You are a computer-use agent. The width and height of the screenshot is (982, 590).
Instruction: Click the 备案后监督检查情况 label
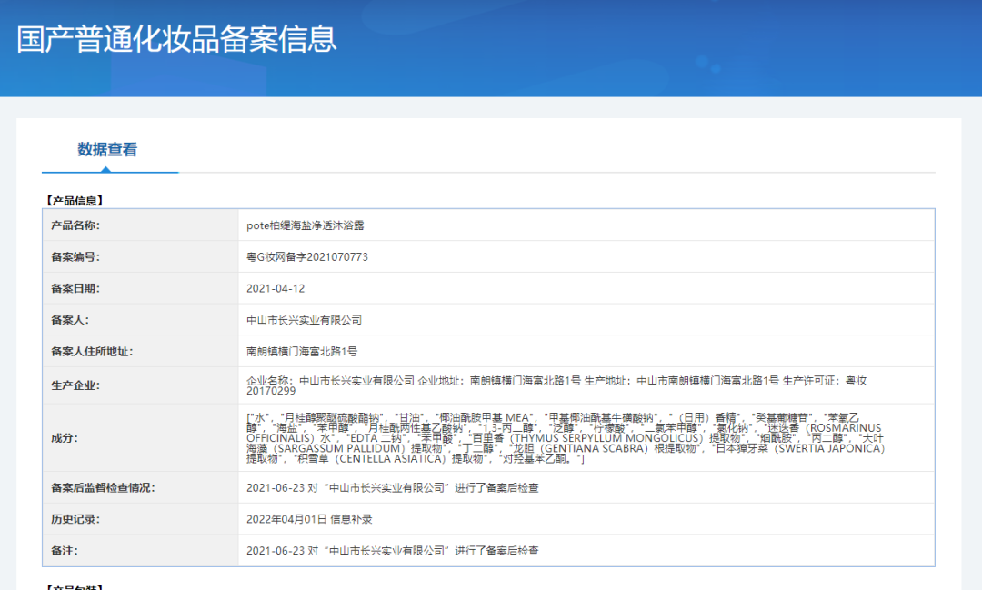click(x=103, y=488)
